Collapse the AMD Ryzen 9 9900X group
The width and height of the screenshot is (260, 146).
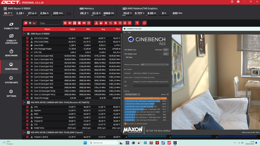[x=25, y=33]
